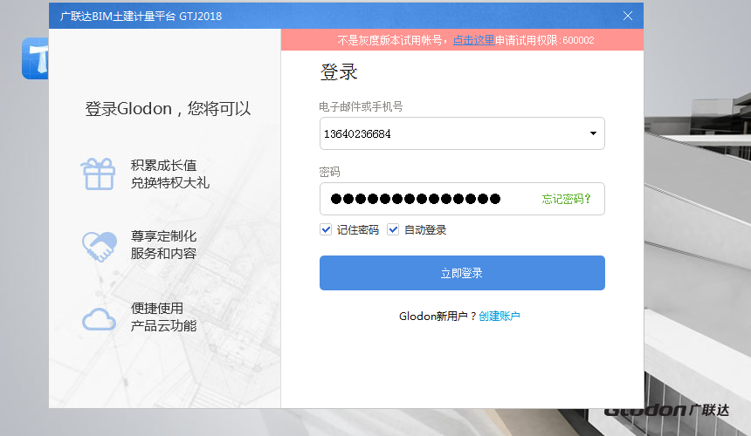Click the 密码 label
751x436 pixels.
[x=329, y=172]
